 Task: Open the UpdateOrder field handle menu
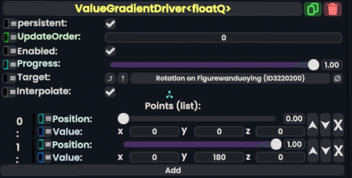10,37
